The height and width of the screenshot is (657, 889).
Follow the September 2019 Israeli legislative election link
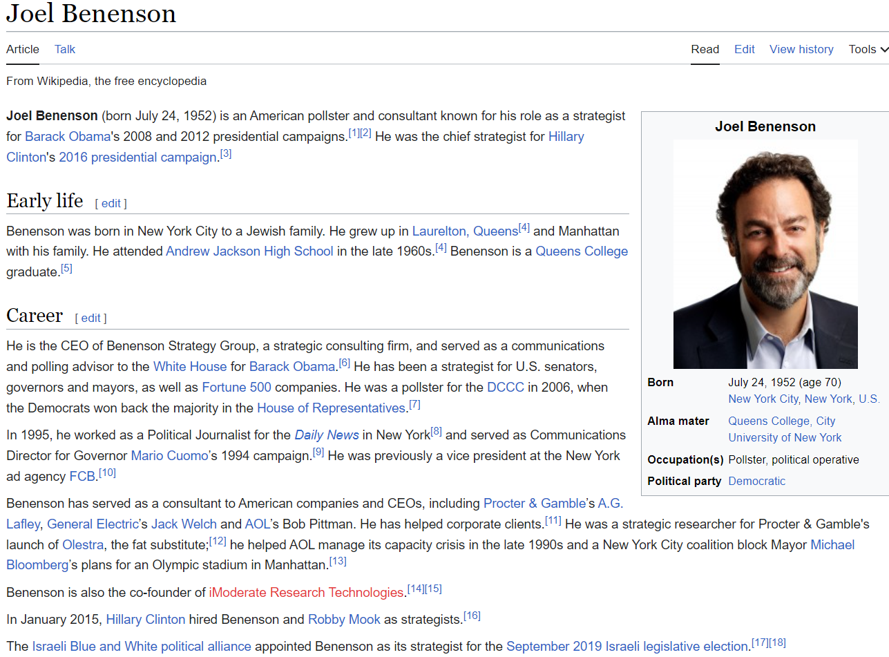pyautogui.click(x=627, y=647)
